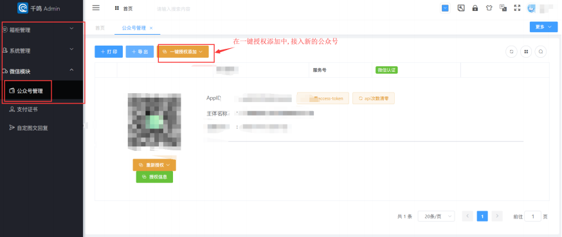Open the theme shirt icon
Image resolution: width=562 pixels, height=237 pixels.
click(x=489, y=8)
